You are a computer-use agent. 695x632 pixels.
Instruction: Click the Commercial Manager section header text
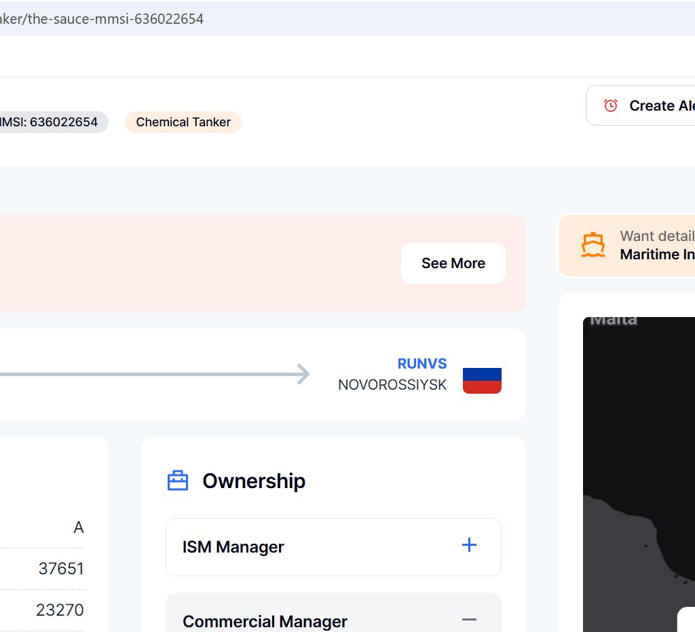click(x=265, y=621)
